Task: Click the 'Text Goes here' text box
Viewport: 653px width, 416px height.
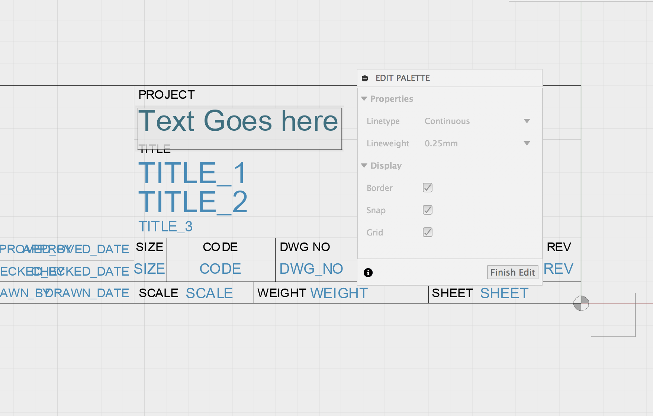Action: [x=239, y=129]
